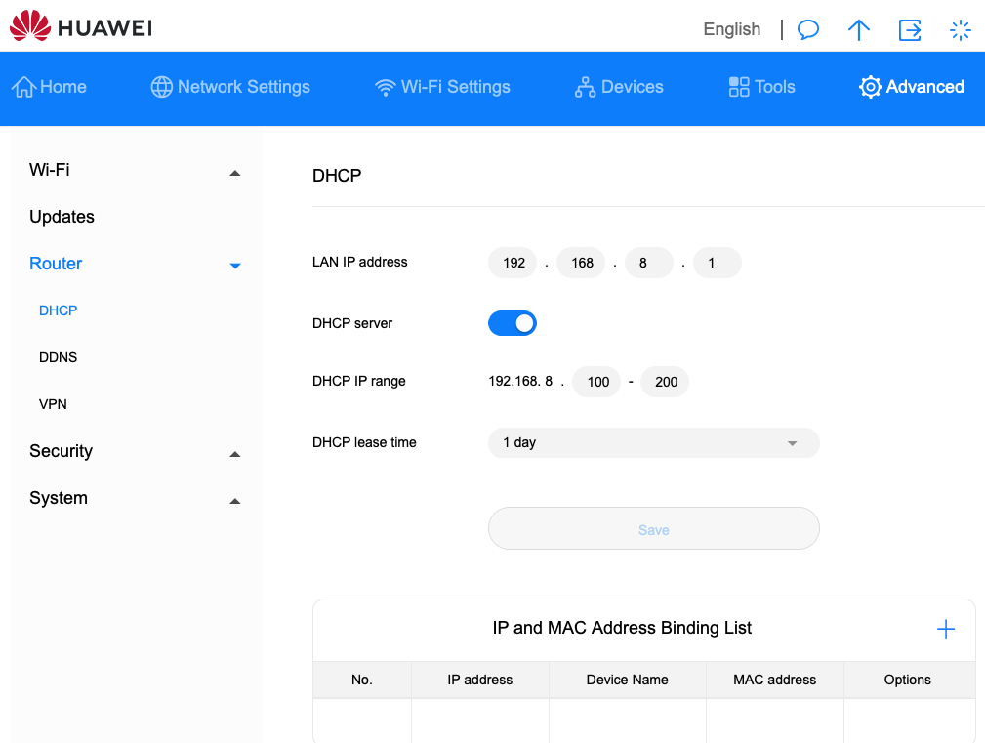Expand the Wi-Fi sidebar section arrow
Screen dimensions: 985x743
tap(235, 173)
